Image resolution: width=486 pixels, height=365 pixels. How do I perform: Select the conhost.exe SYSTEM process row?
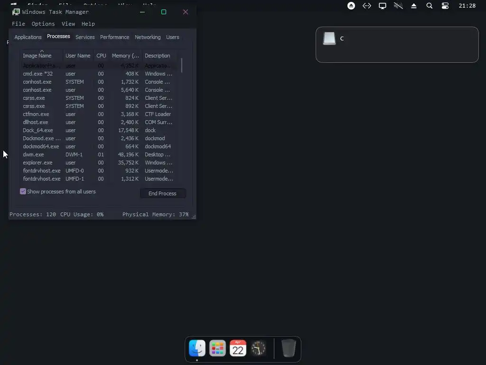(99, 82)
